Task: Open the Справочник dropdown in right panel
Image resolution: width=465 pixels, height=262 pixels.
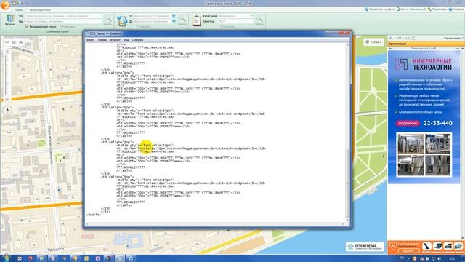Action: (453, 39)
